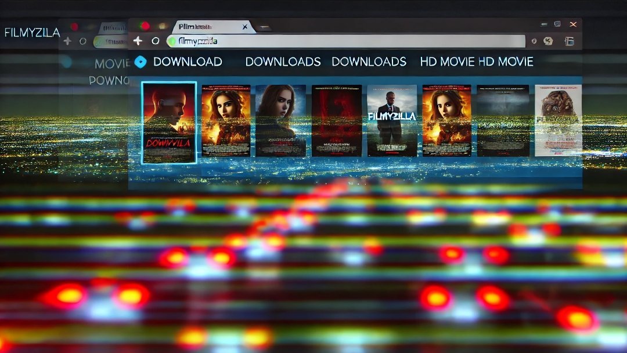The image size is (627, 353).
Task: Click the small ring icon right of the address bar
Action: [x=534, y=41]
